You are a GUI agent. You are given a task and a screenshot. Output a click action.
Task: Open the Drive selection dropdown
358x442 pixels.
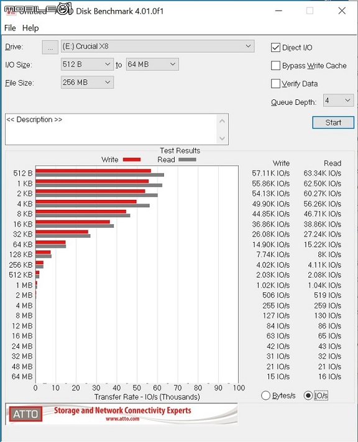(x=157, y=46)
